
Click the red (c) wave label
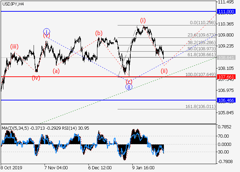coord(129,81)
